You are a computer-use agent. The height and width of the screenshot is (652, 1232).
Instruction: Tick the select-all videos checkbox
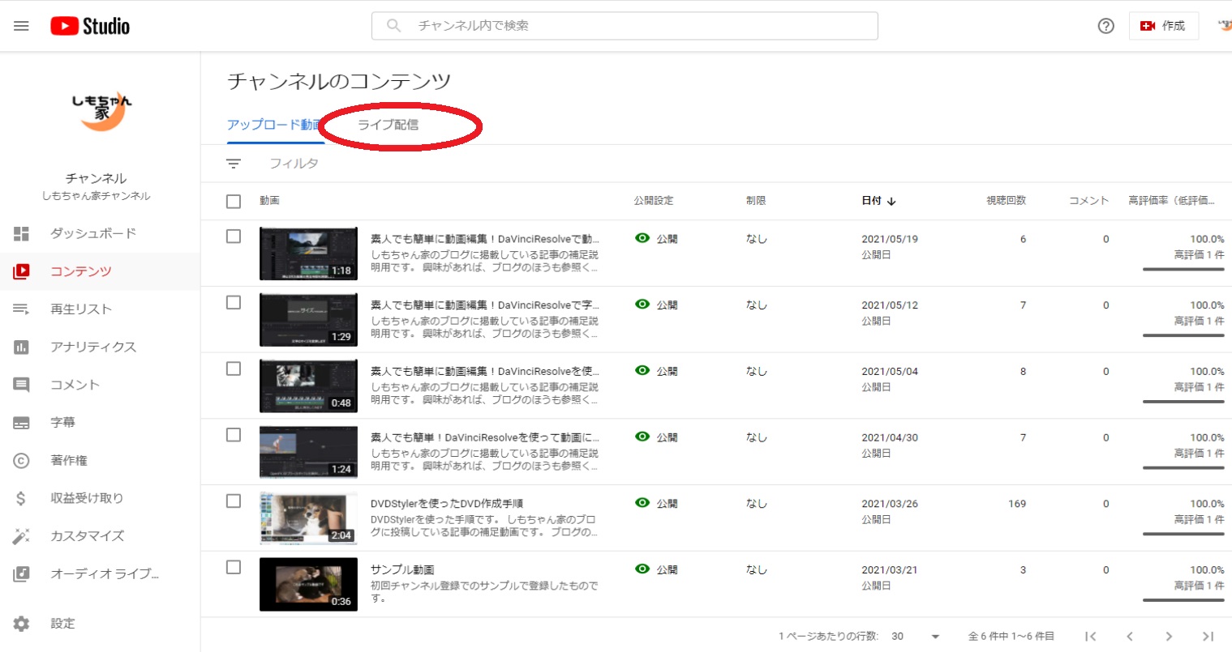point(234,201)
